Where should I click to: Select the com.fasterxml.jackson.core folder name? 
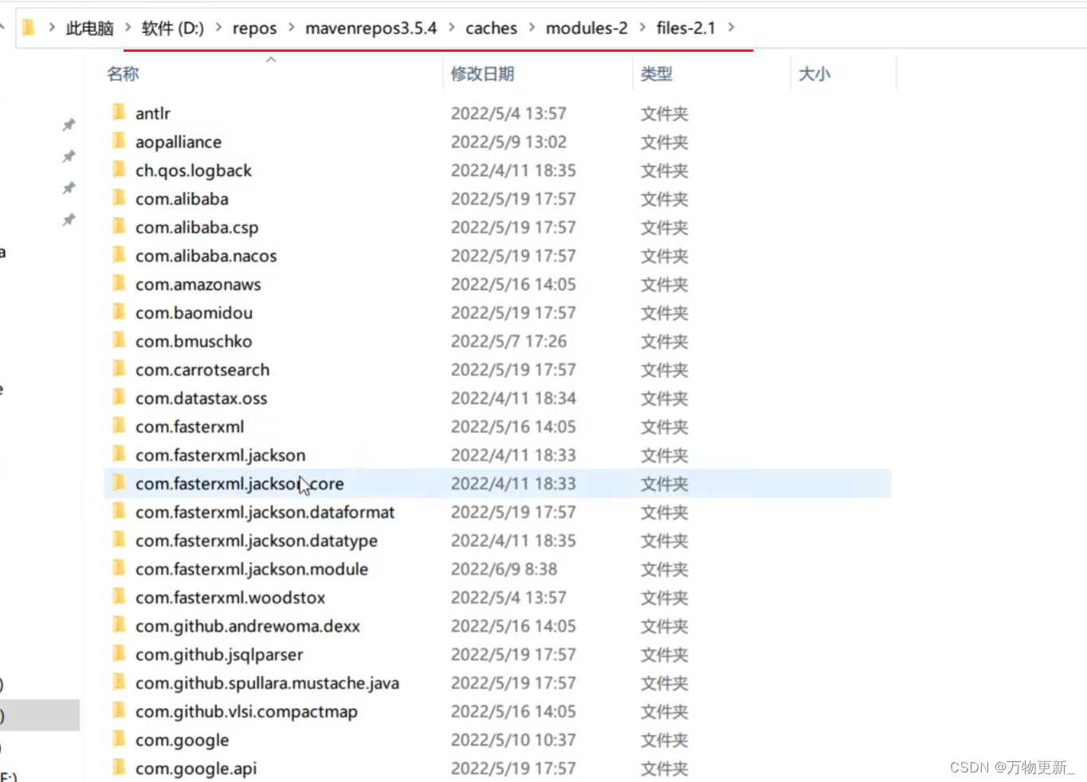pos(240,483)
